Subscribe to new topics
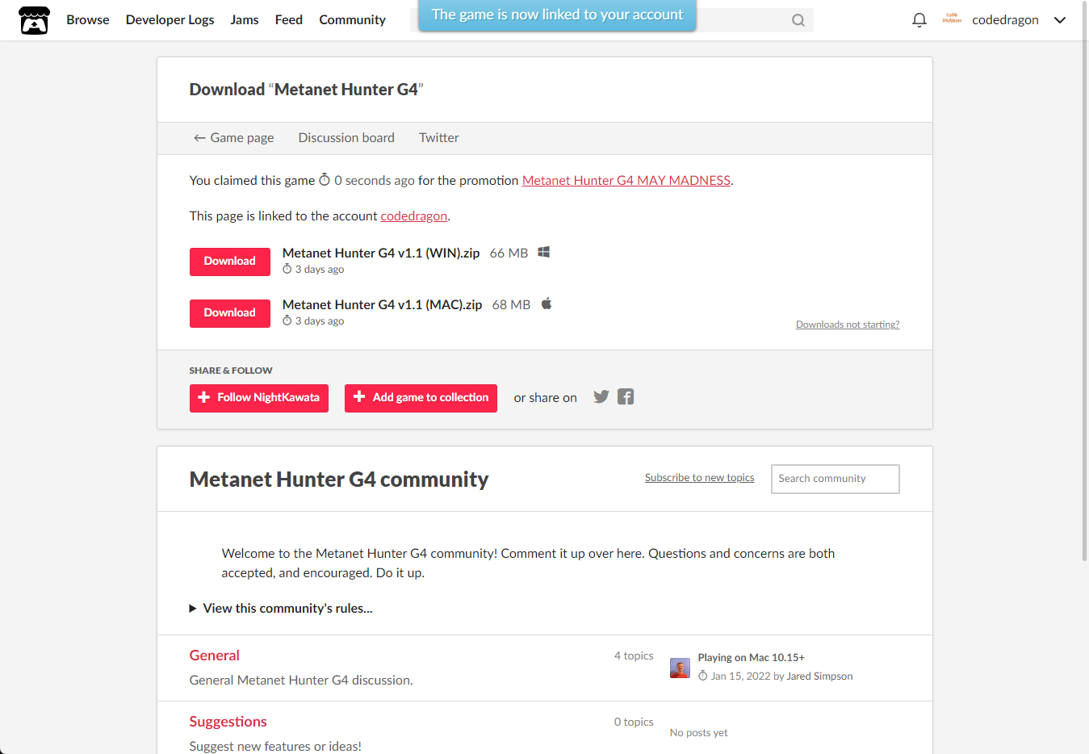Image resolution: width=1089 pixels, height=754 pixels. tap(700, 478)
